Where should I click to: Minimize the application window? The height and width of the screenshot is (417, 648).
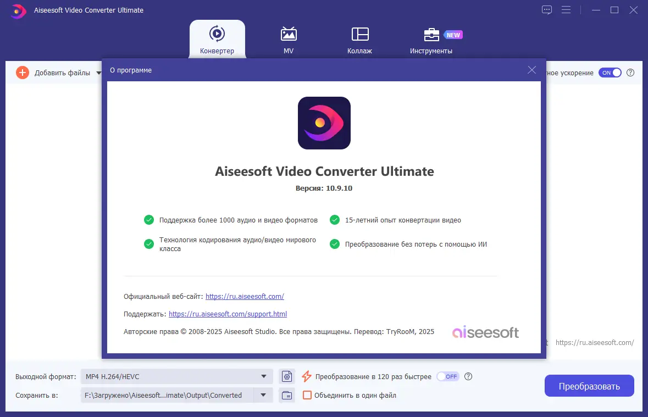(596, 10)
